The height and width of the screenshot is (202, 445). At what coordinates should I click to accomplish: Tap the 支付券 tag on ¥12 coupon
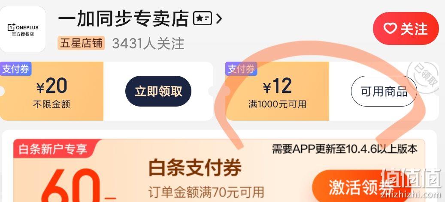[241, 69]
